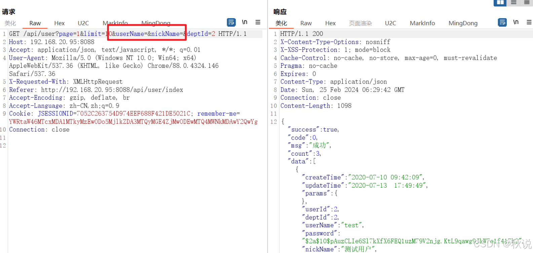533x253 pixels.
Task: Click the GET /api/user request line
Action: pos(128,34)
